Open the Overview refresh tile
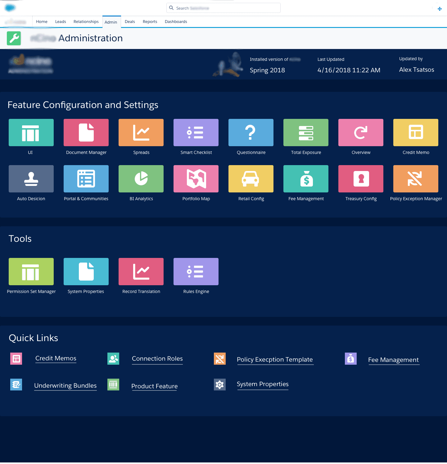 [x=361, y=133]
